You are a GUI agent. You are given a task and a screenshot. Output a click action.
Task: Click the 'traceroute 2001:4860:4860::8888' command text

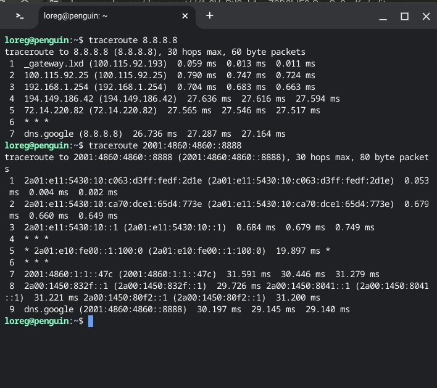coord(165,145)
